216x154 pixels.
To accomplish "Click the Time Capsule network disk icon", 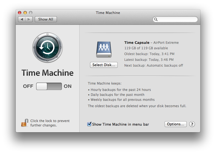I will [x=104, y=49].
